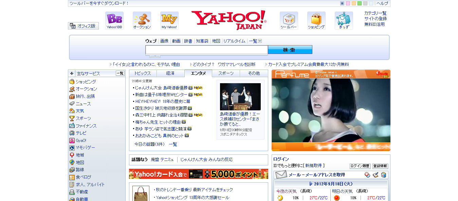
Task: Click the sidebar 路線 icon
Action: pyautogui.click(x=72, y=170)
